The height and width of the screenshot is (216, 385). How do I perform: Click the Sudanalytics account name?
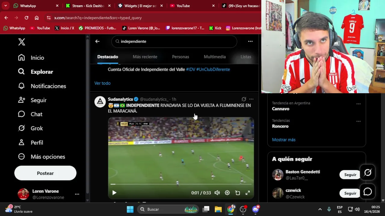click(120, 99)
